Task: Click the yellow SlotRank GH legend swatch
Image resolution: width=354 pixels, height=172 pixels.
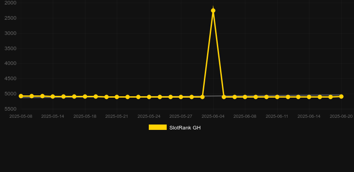Action: click(158, 127)
